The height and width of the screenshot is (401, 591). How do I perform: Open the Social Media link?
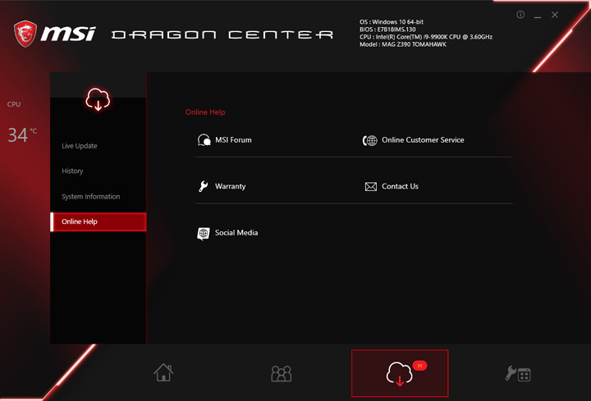click(x=236, y=233)
